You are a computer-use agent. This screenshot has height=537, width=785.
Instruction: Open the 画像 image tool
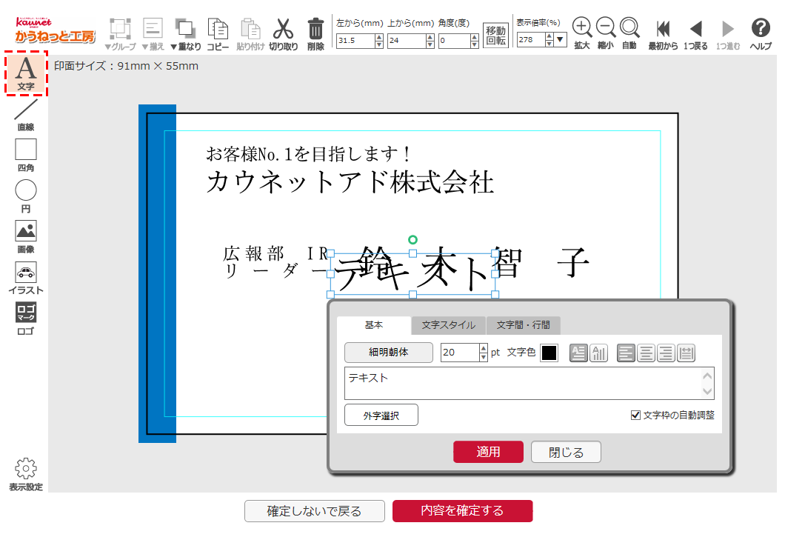tap(26, 236)
